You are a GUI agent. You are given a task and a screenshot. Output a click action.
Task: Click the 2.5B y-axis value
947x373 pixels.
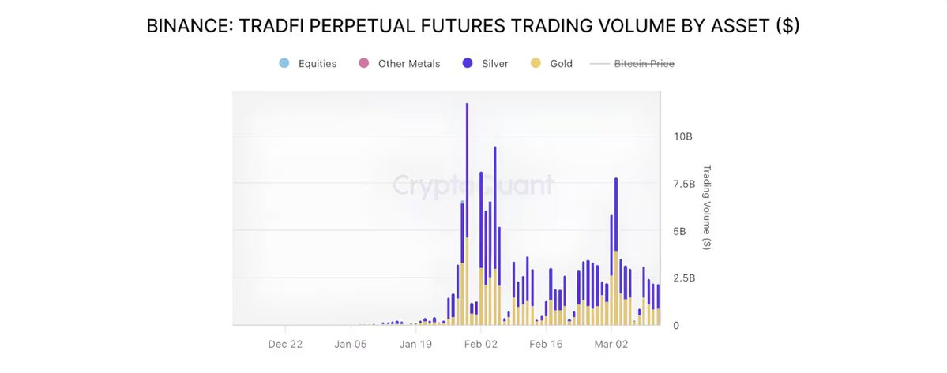click(682, 278)
